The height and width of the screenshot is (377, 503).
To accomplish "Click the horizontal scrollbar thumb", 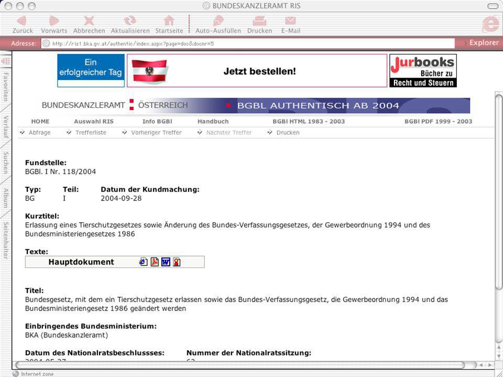I will tap(240, 365).
